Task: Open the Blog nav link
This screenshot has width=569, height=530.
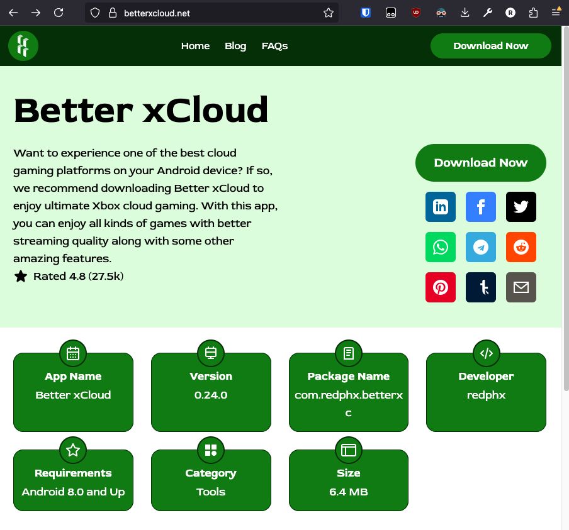Action: pyautogui.click(x=235, y=46)
